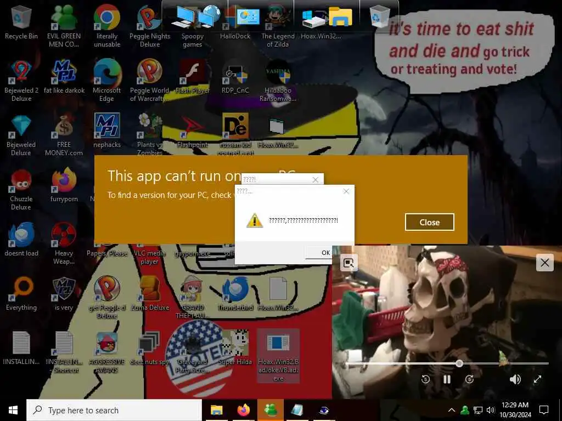
Task: Select the RocketDock recycle bin icon
Action: [x=379, y=16]
